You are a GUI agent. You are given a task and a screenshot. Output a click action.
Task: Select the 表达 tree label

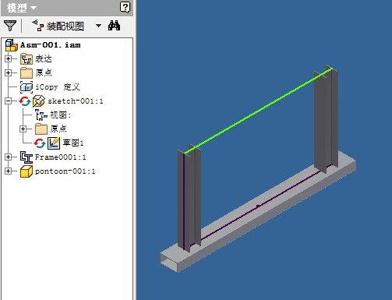[44, 59]
